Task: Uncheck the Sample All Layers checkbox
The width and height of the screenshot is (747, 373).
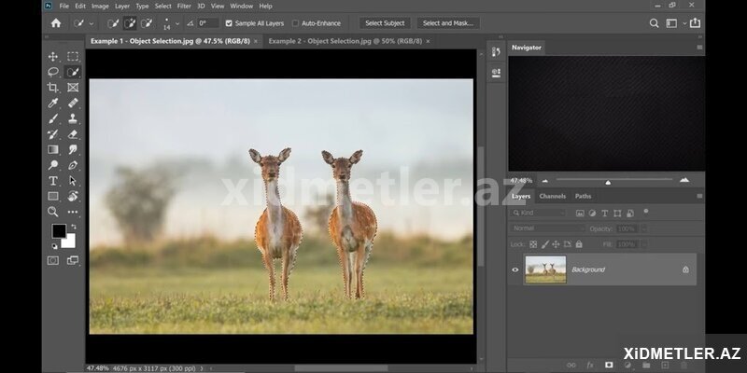Action: (x=230, y=22)
